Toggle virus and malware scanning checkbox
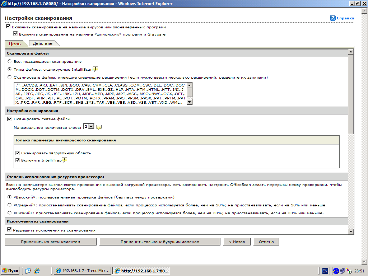Viewport: 368px width, 276px height. (x=8, y=27)
